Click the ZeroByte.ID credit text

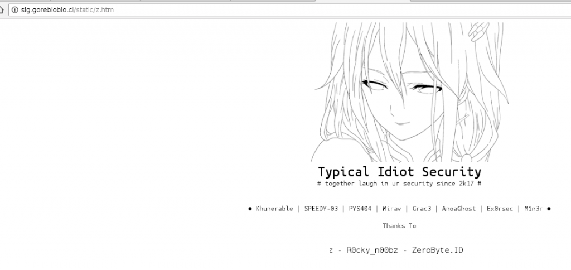(x=437, y=250)
